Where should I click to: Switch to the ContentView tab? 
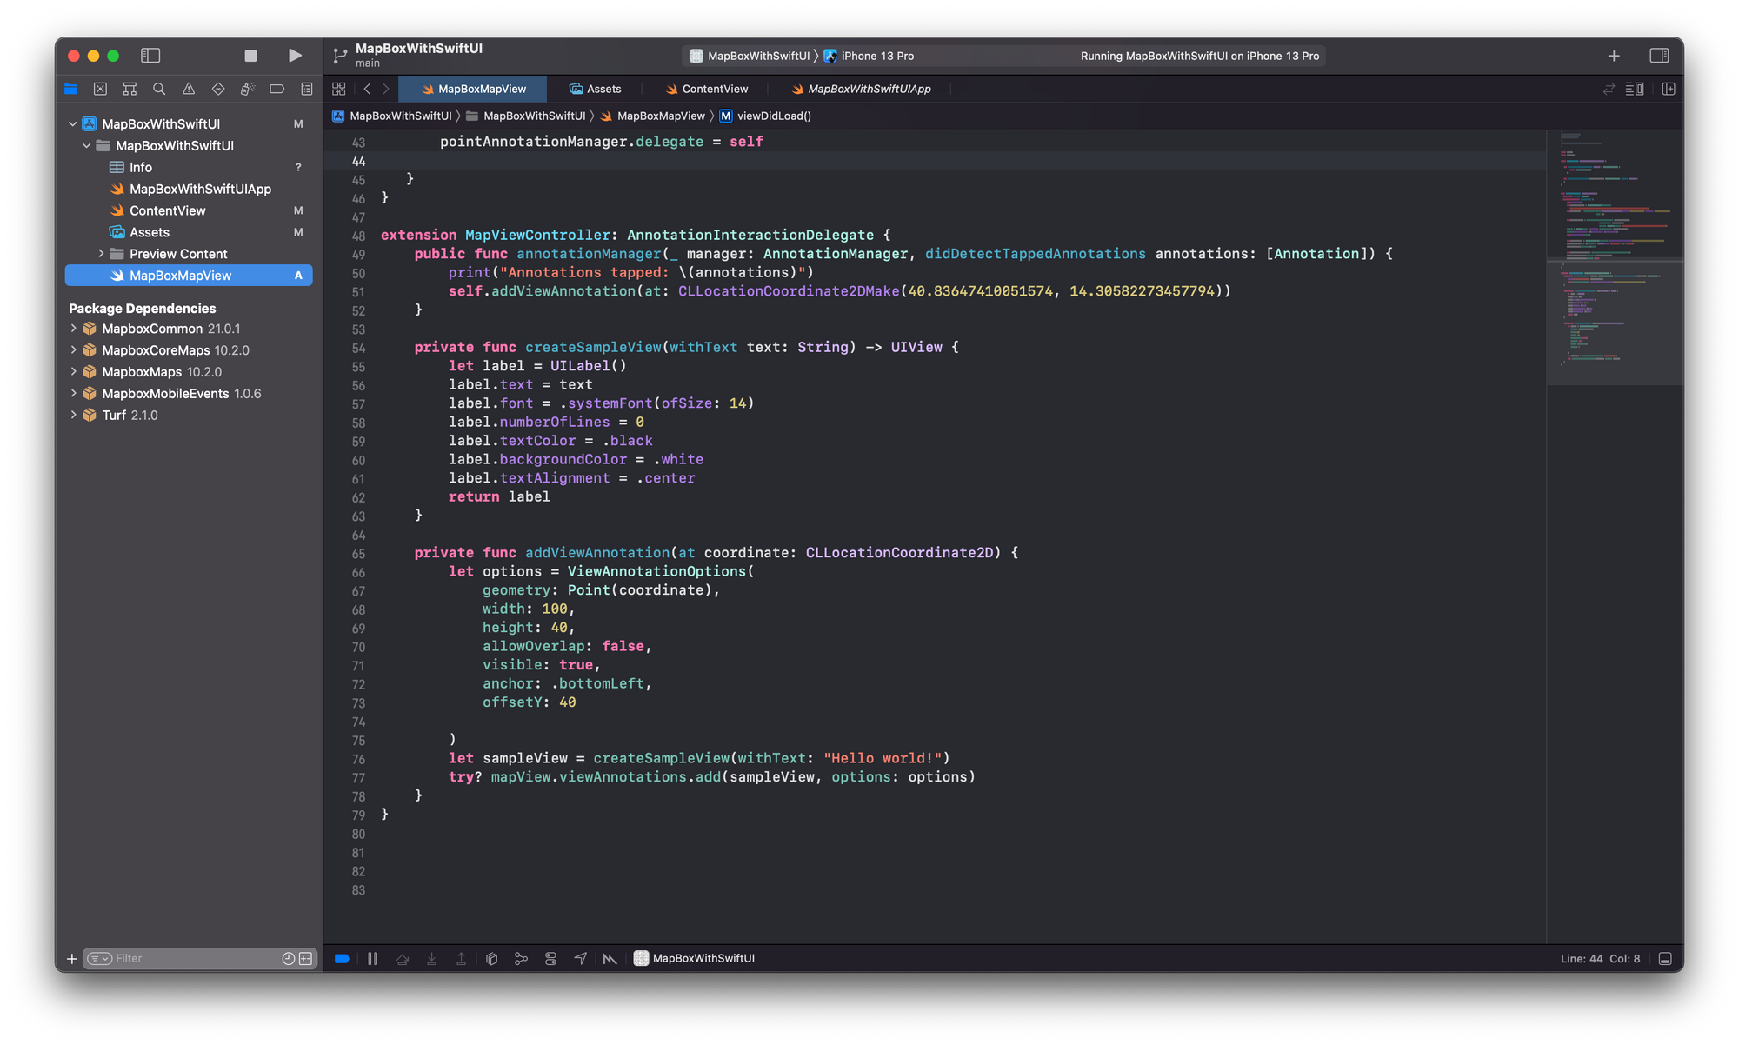coord(714,89)
